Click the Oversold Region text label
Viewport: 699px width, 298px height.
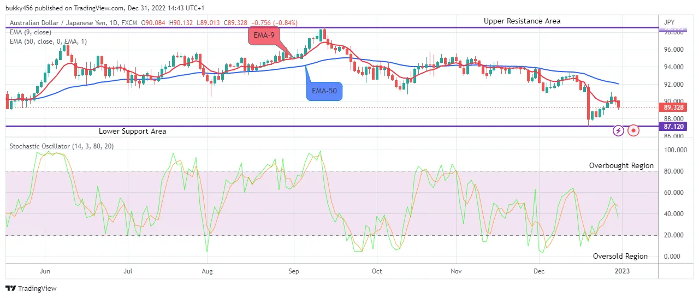pos(620,256)
